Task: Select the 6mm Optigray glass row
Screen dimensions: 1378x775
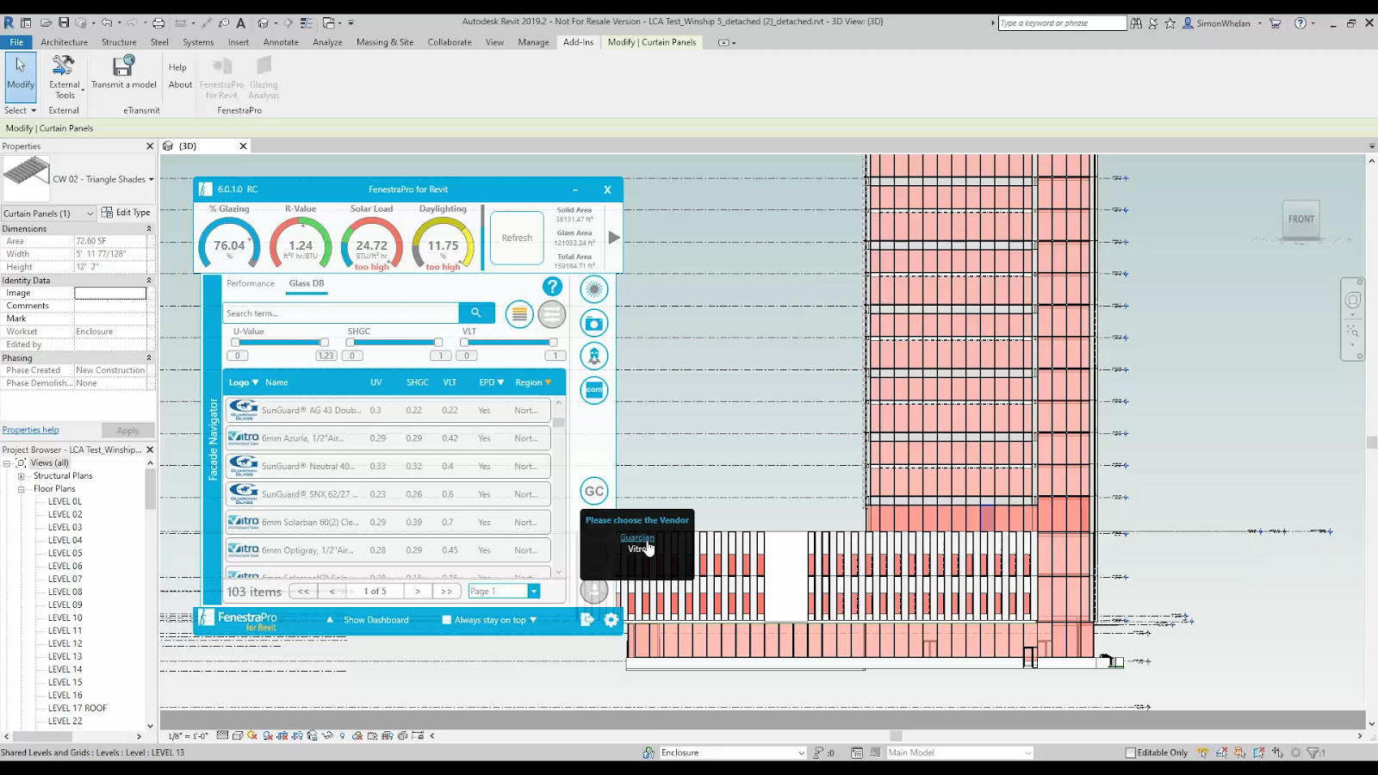Action: point(388,550)
